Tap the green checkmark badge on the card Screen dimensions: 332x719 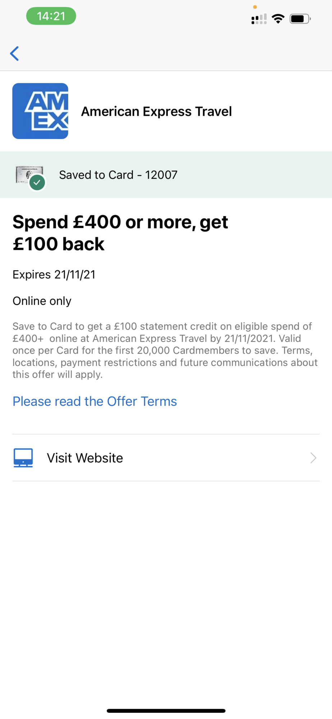coord(37,183)
